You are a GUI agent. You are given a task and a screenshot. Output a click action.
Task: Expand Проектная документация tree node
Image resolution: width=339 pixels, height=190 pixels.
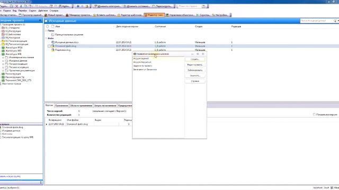click(x=3, y=70)
